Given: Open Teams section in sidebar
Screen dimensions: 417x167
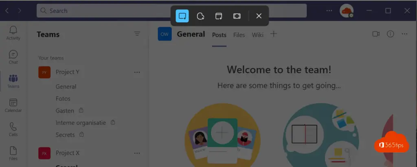Looking at the screenshot, I should (x=13, y=81).
